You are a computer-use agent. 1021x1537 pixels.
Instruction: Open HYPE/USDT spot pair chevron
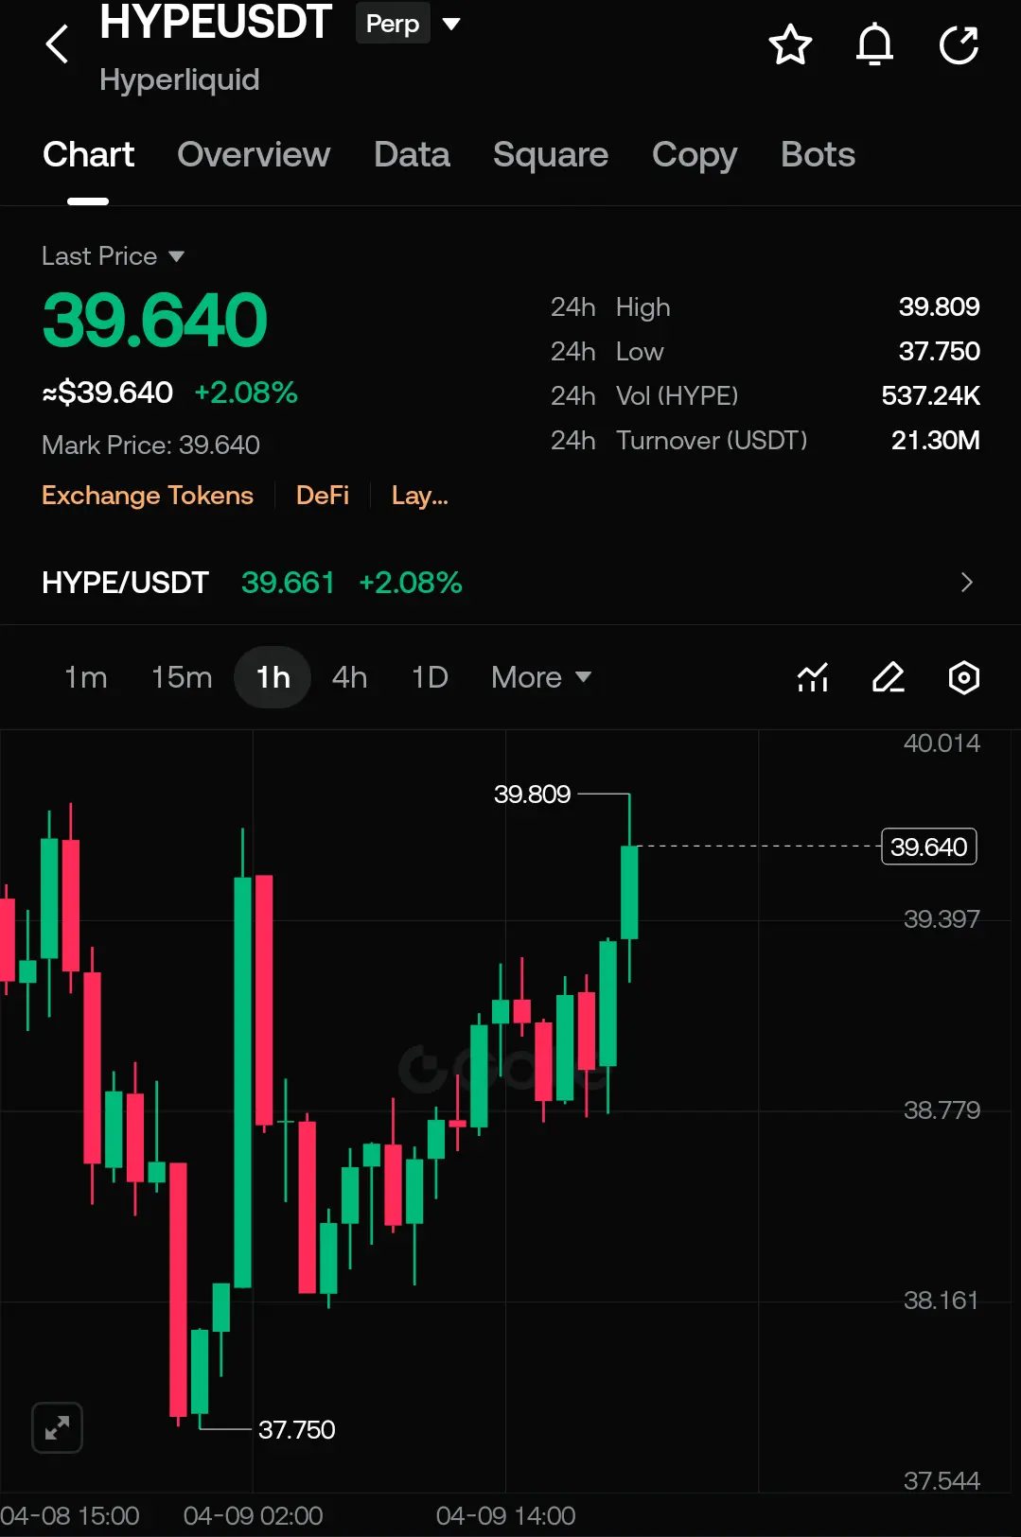pyautogui.click(x=966, y=583)
